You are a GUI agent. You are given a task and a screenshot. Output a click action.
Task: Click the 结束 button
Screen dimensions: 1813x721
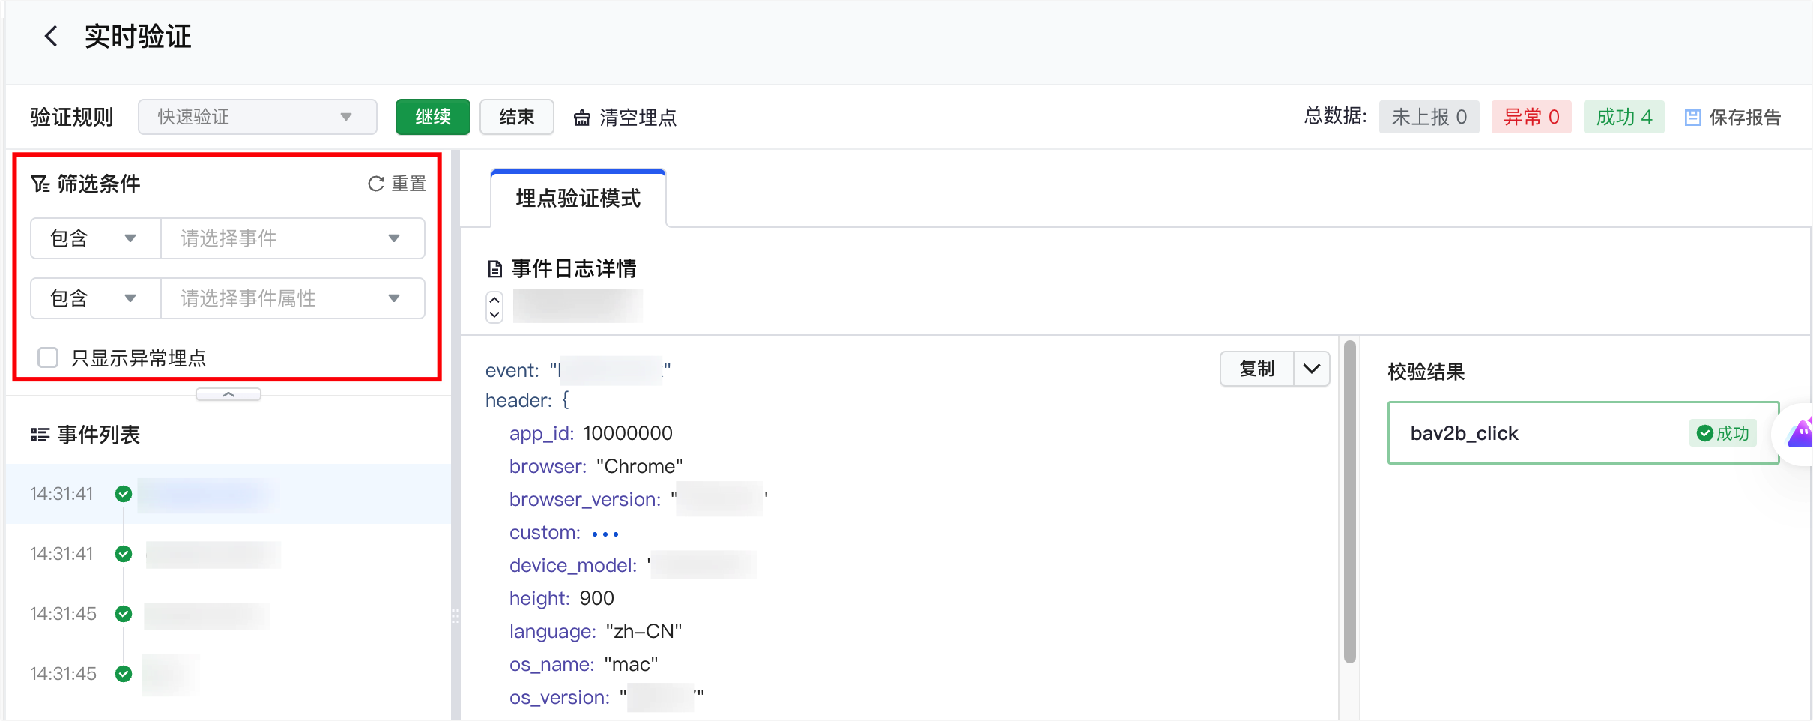coord(516,117)
